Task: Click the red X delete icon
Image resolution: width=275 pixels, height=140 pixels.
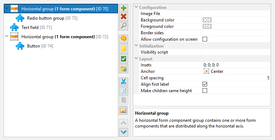Action: (124, 17)
